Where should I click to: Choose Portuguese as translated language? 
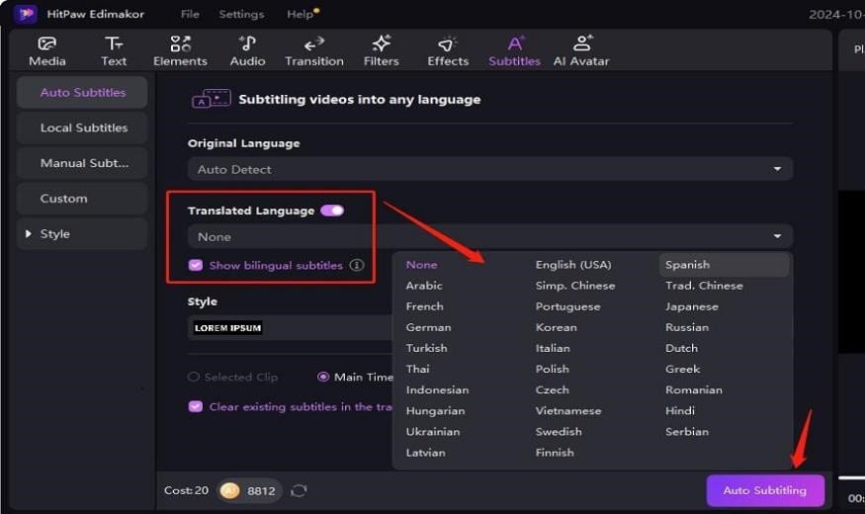(x=567, y=306)
